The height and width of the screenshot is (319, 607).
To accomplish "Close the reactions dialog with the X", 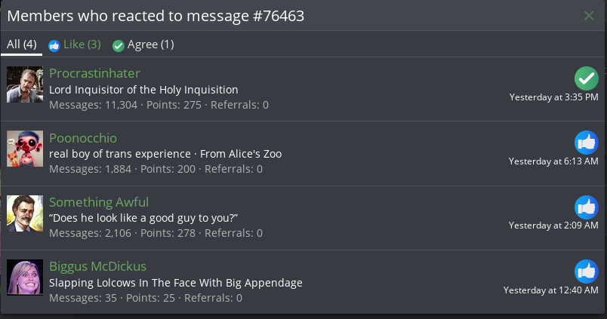I will coord(589,15).
